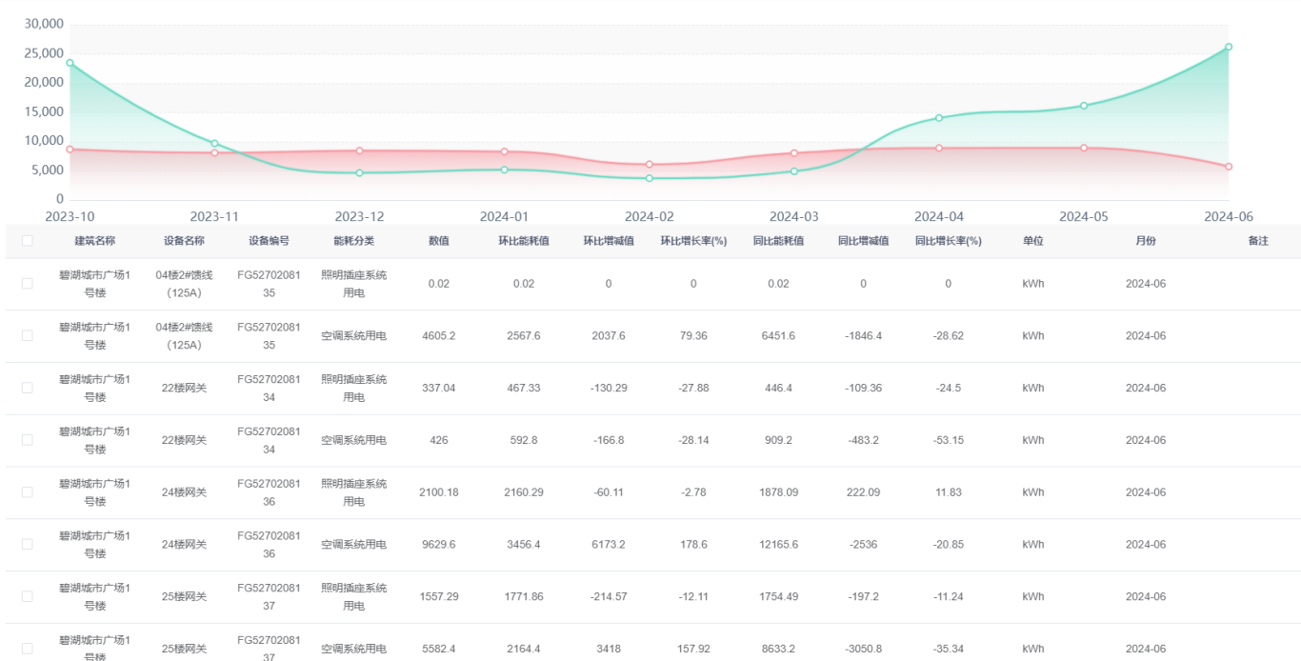Click the 环比能耗值 cell 2567.6
The height and width of the screenshot is (661, 1301).
coord(524,336)
